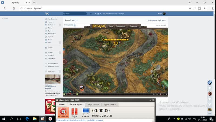Open Мои Гости in VK sidebar
The image size is (216, 122).
[x=50, y=71]
